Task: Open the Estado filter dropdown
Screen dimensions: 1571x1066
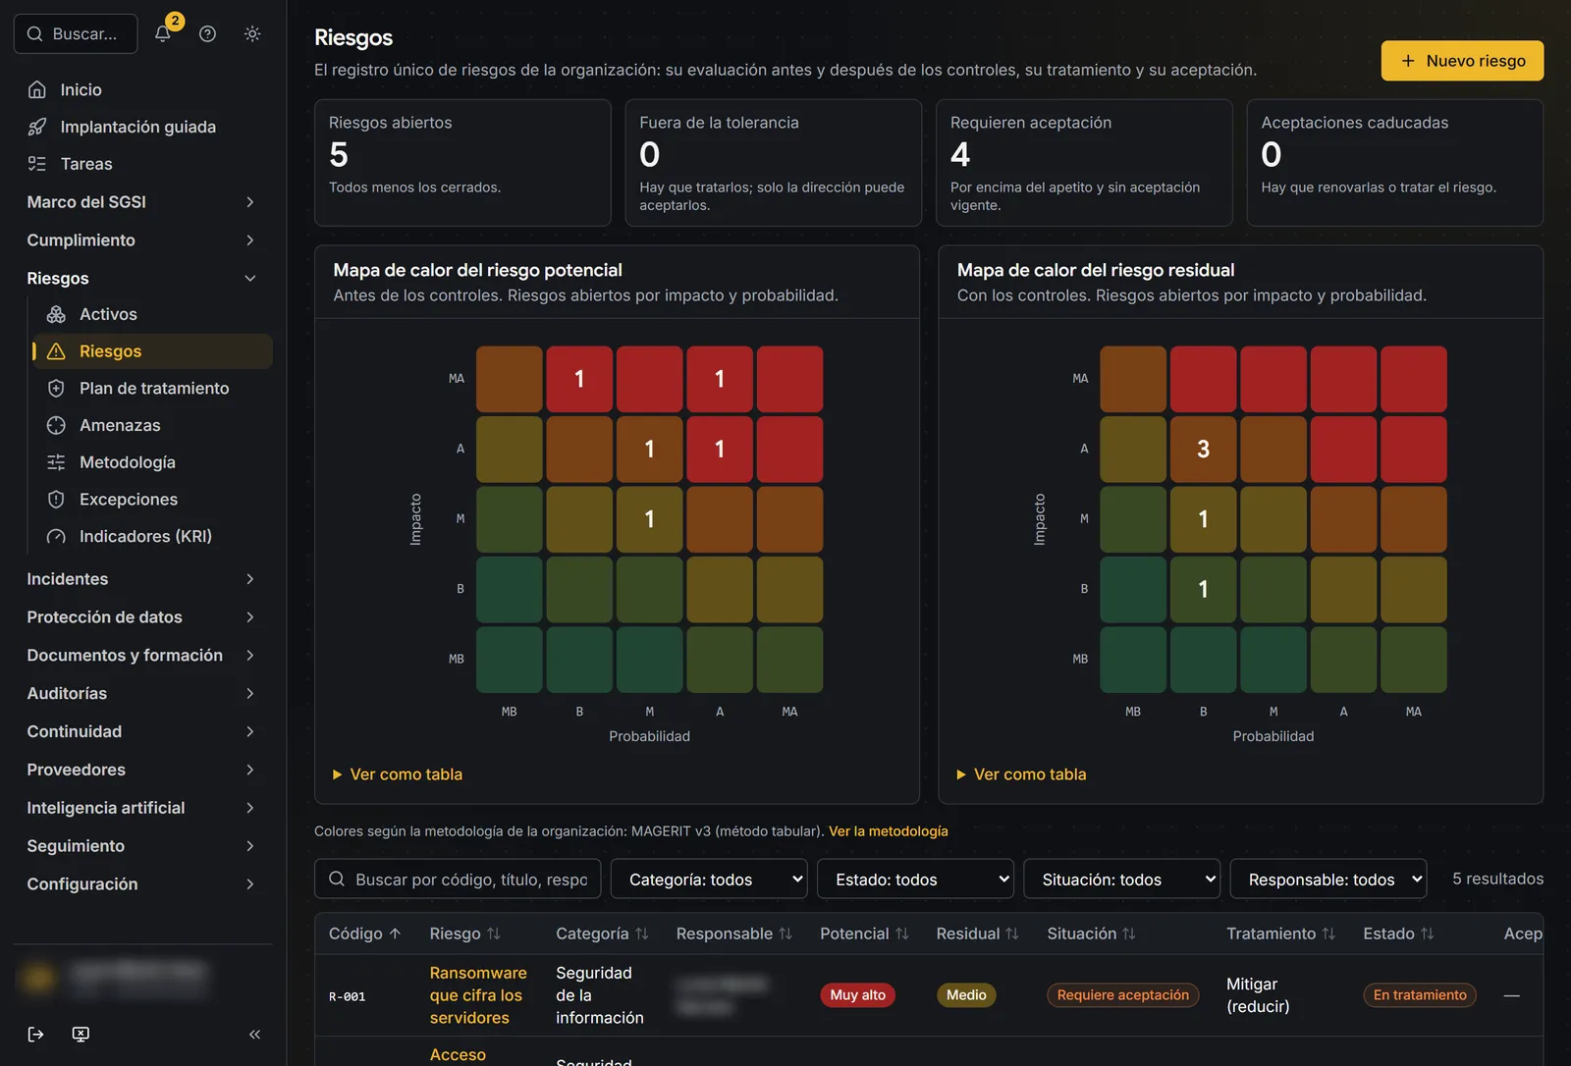Action: pyautogui.click(x=915, y=879)
